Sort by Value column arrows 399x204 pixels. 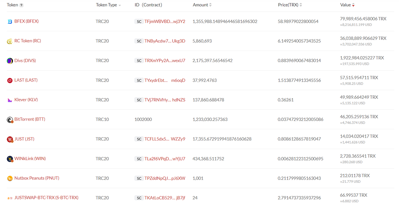[x=353, y=5]
